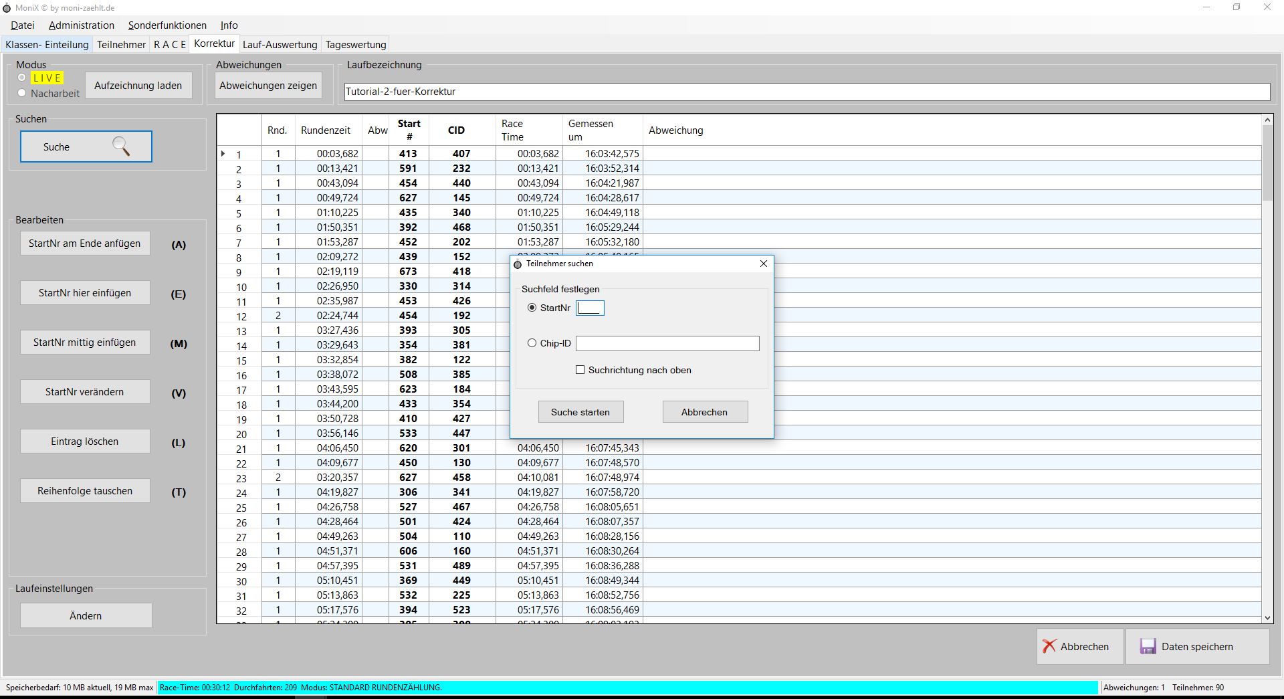This screenshot has height=699, width=1284.
Task: Click StartNr hier einfügen button
Action: (85, 293)
